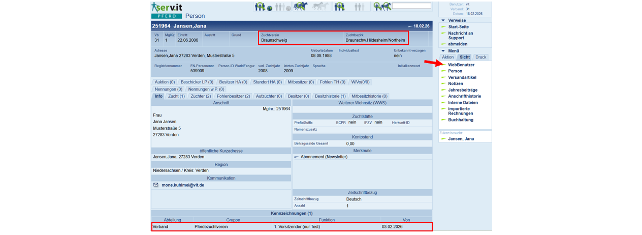Viewport: 642px width, 235px height.
Task: Select the Verband Pferdezuchtverein Kennzeichnungen row
Action: pos(292,226)
